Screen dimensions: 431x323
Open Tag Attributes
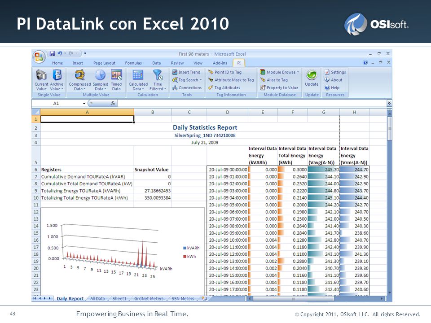(224, 87)
